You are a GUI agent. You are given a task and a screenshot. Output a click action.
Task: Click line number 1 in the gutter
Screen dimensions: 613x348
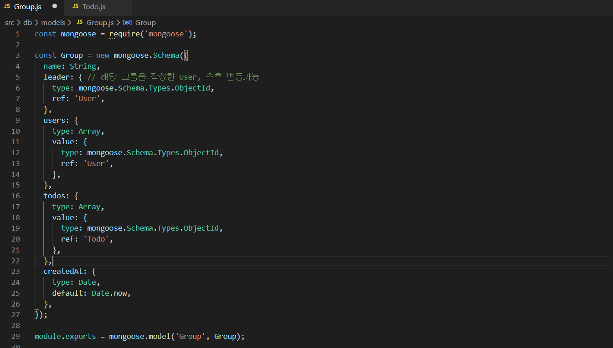coord(18,34)
